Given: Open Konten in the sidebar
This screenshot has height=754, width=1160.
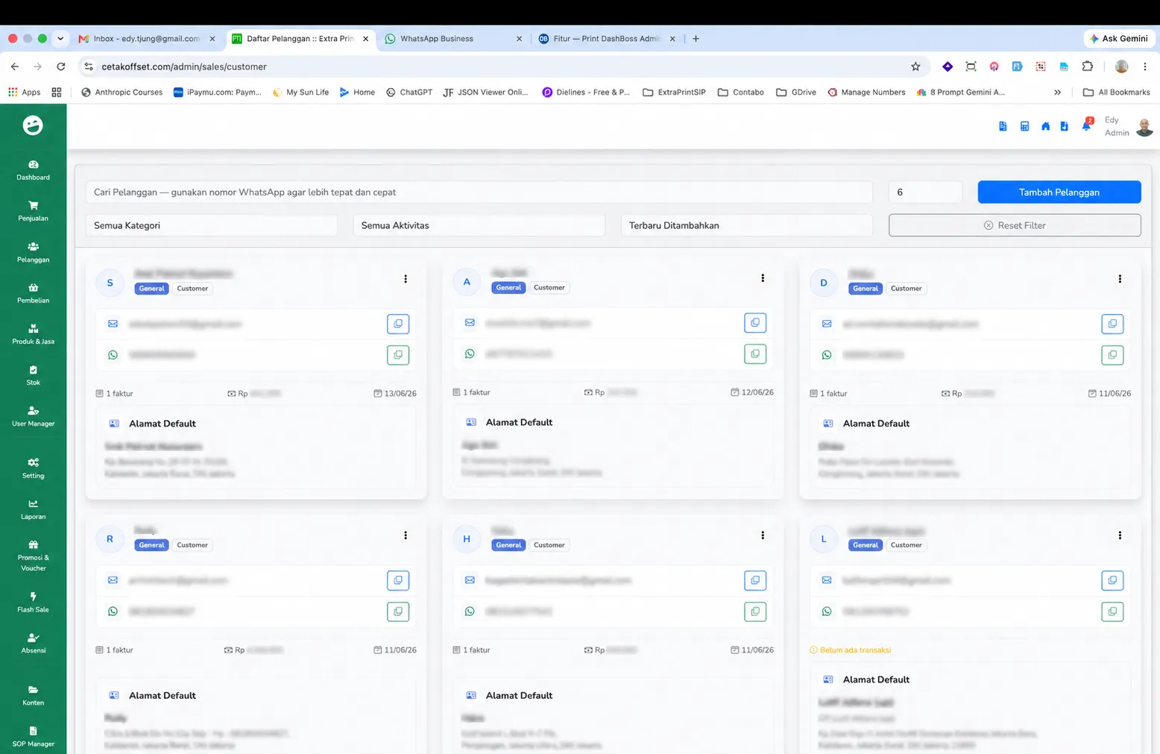Looking at the screenshot, I should [x=33, y=695].
